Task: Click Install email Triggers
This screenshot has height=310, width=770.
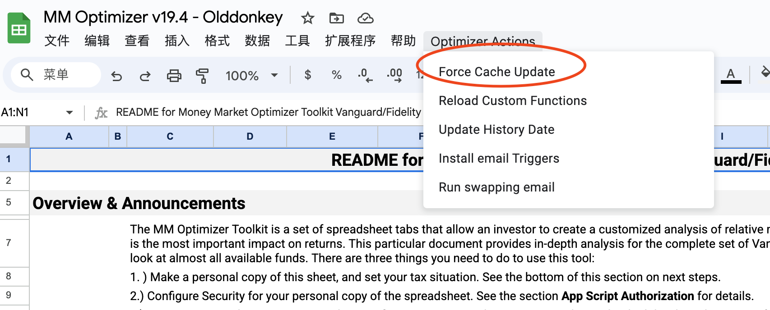Action: tap(499, 159)
